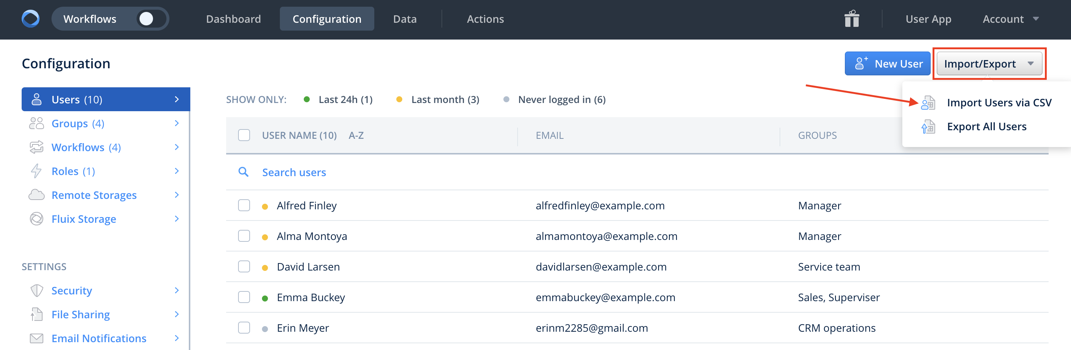Click the Email Notifications envelope icon
The height and width of the screenshot is (350, 1071).
pyautogui.click(x=37, y=338)
